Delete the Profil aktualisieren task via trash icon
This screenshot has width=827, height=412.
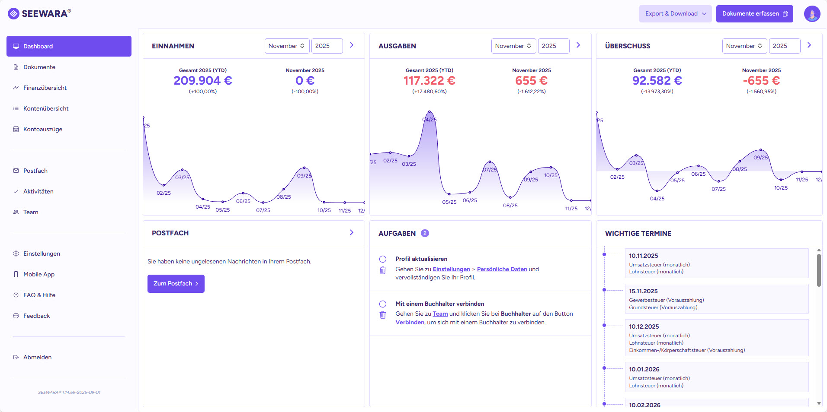383,271
